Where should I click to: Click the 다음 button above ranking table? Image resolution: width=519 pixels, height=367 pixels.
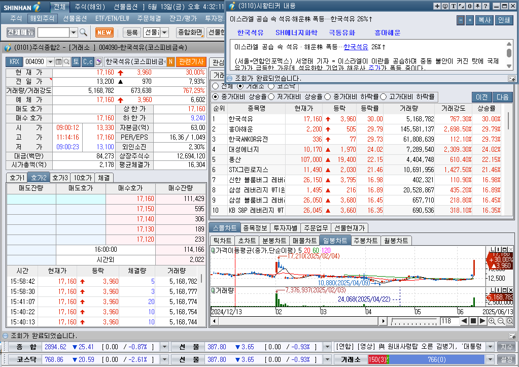tap(502, 97)
